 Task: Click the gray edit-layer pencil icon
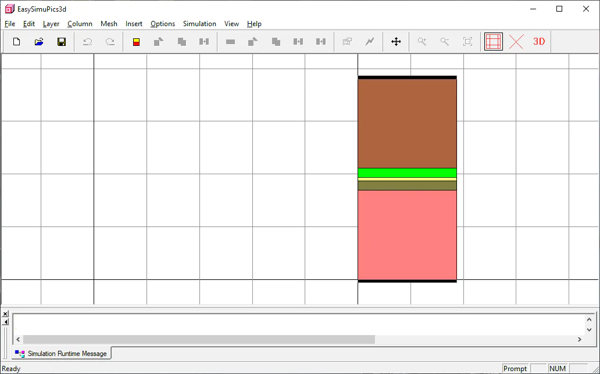click(252, 42)
